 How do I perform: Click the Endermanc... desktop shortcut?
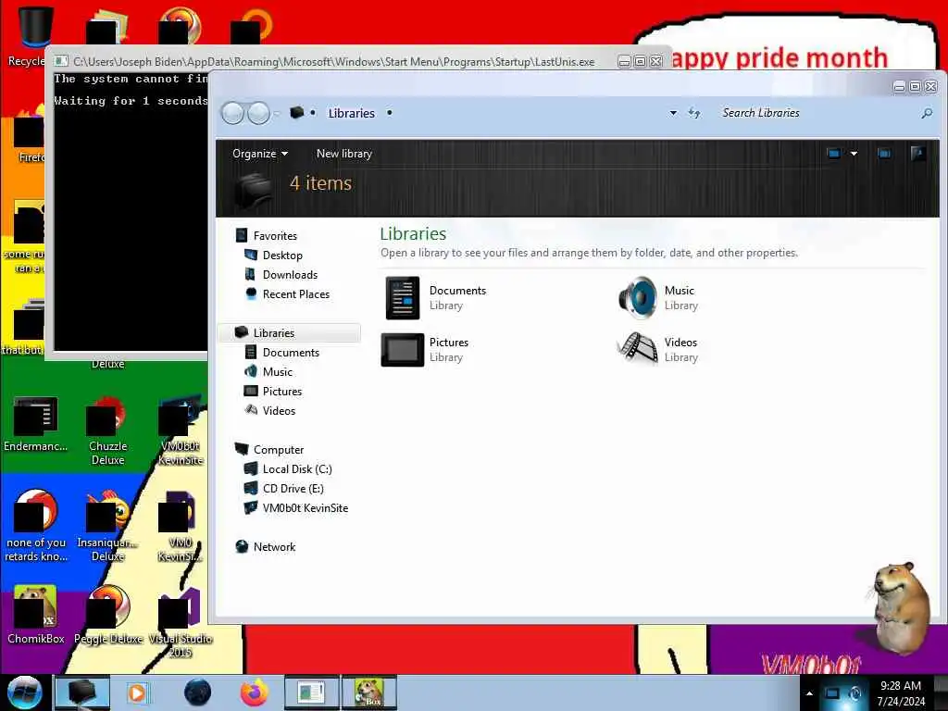tap(36, 424)
